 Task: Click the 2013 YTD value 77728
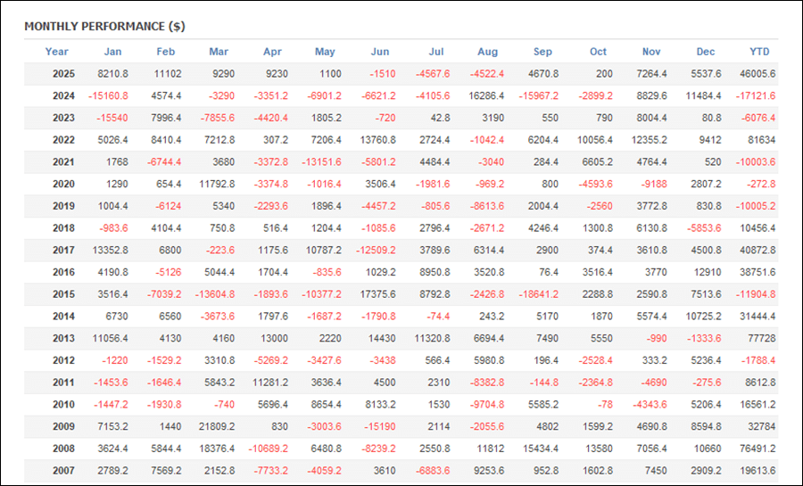[761, 338]
